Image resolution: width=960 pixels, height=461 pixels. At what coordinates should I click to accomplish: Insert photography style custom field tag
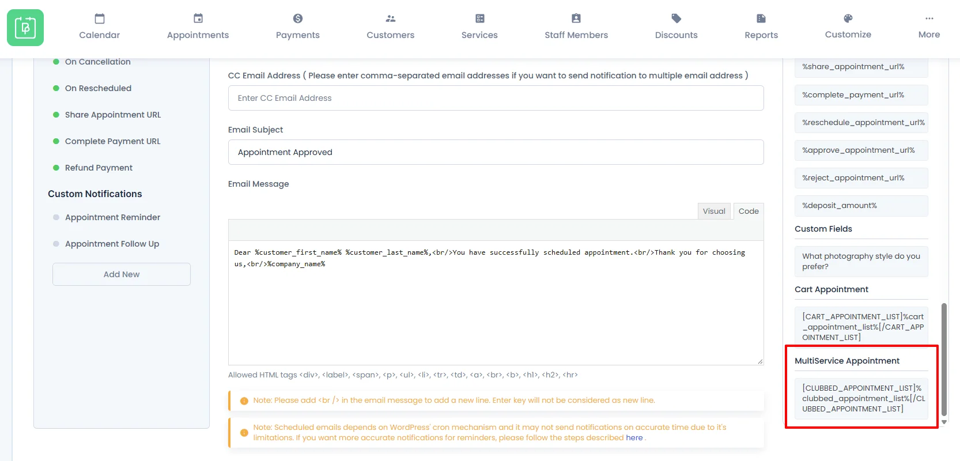click(861, 262)
